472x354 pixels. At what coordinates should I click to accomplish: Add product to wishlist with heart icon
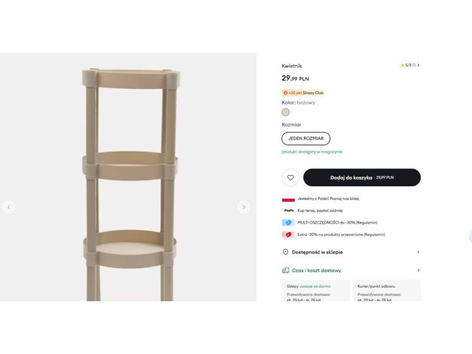[x=290, y=178]
